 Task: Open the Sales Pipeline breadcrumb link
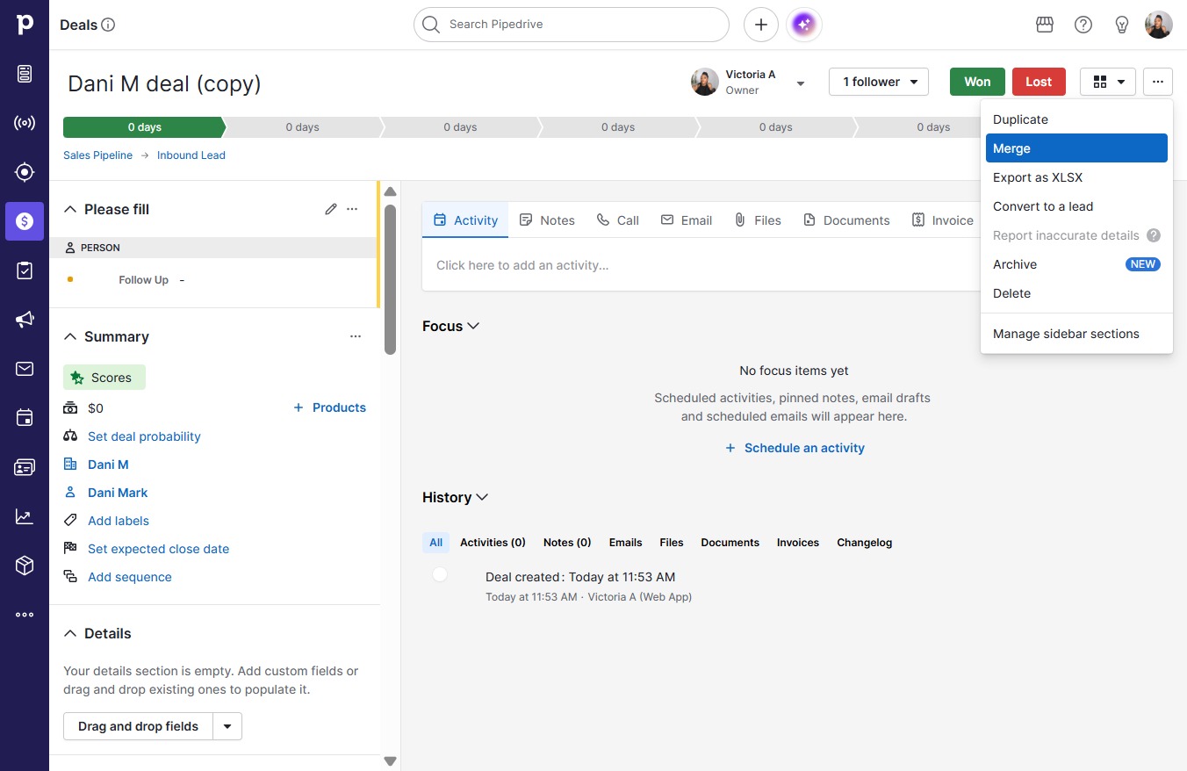coord(97,155)
